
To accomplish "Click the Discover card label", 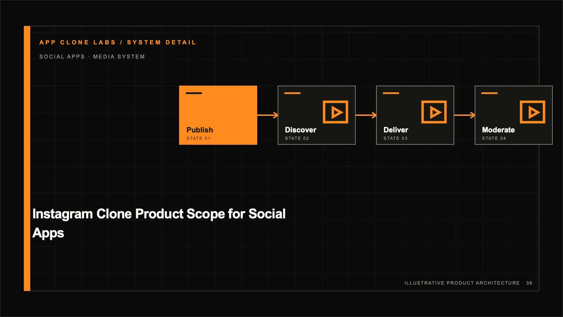I will (x=301, y=130).
